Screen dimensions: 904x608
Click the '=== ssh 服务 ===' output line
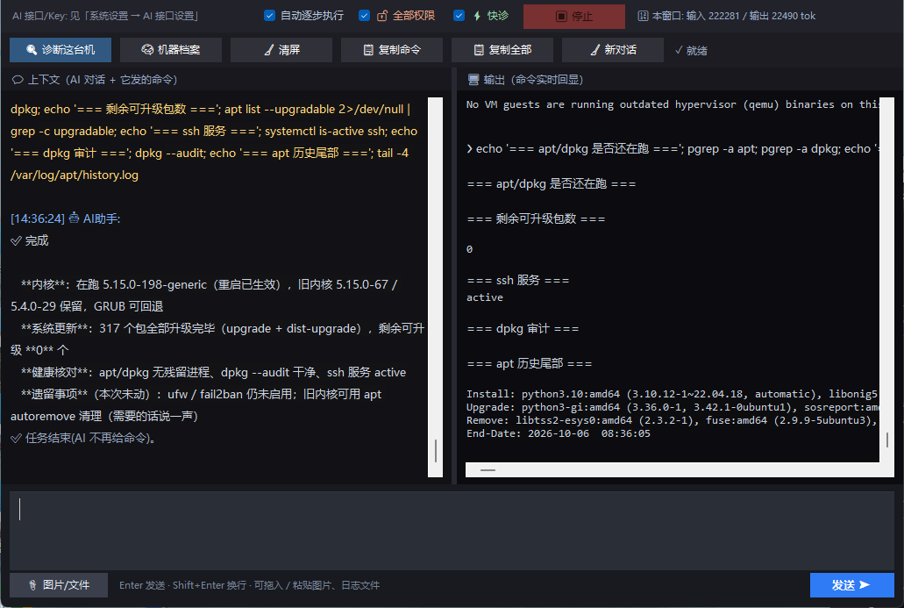[x=517, y=281]
